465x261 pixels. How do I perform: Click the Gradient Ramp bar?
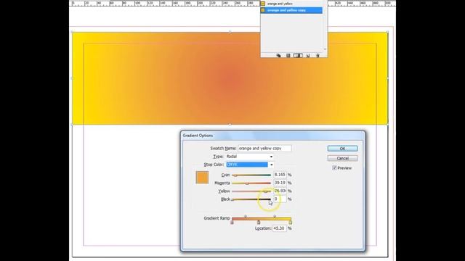262,219
